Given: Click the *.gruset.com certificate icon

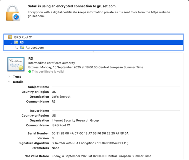Looking at the screenshot, I should point(22,48).
